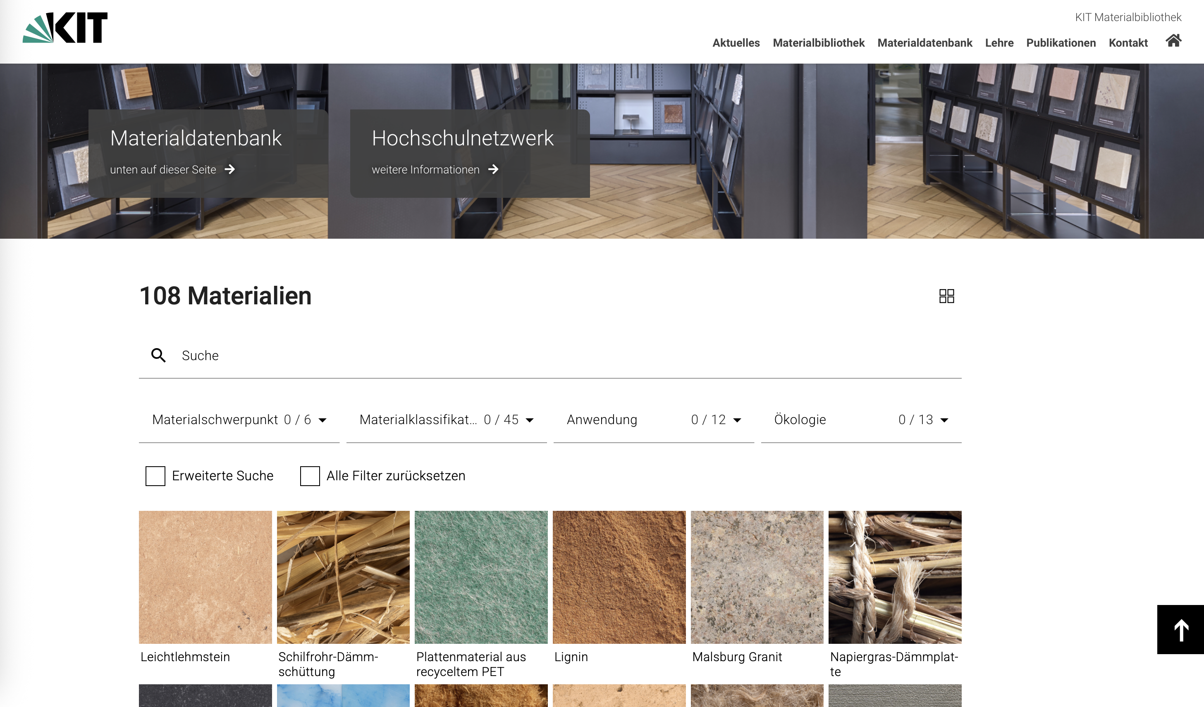Open the Publikationen page
The image size is (1204, 707).
[1061, 43]
